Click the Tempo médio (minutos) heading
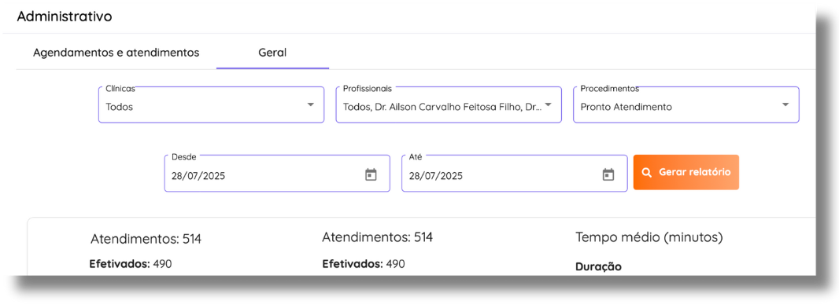The width and height of the screenshot is (839, 308). [x=649, y=237]
